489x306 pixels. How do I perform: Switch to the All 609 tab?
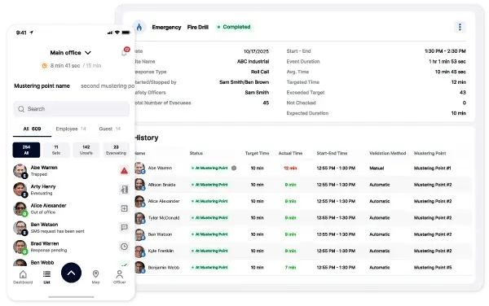point(32,129)
